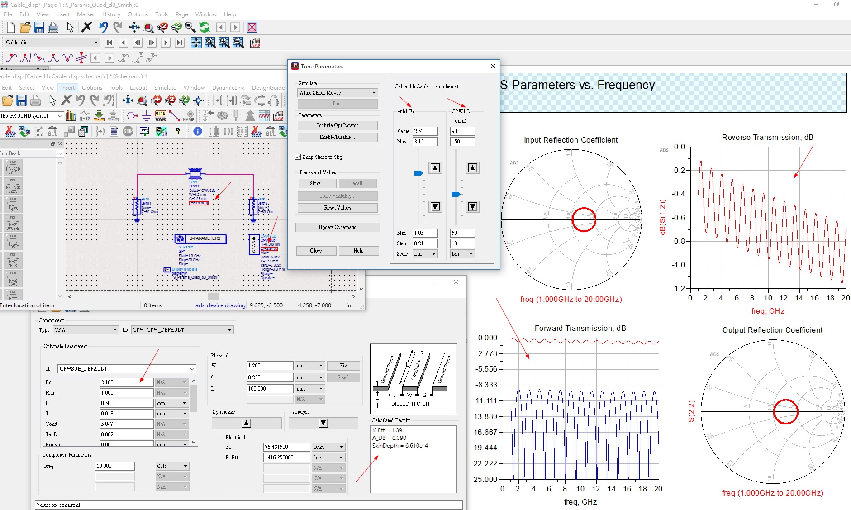
Task: Click the CPW1.L tuning slider handle
Action: click(x=456, y=195)
